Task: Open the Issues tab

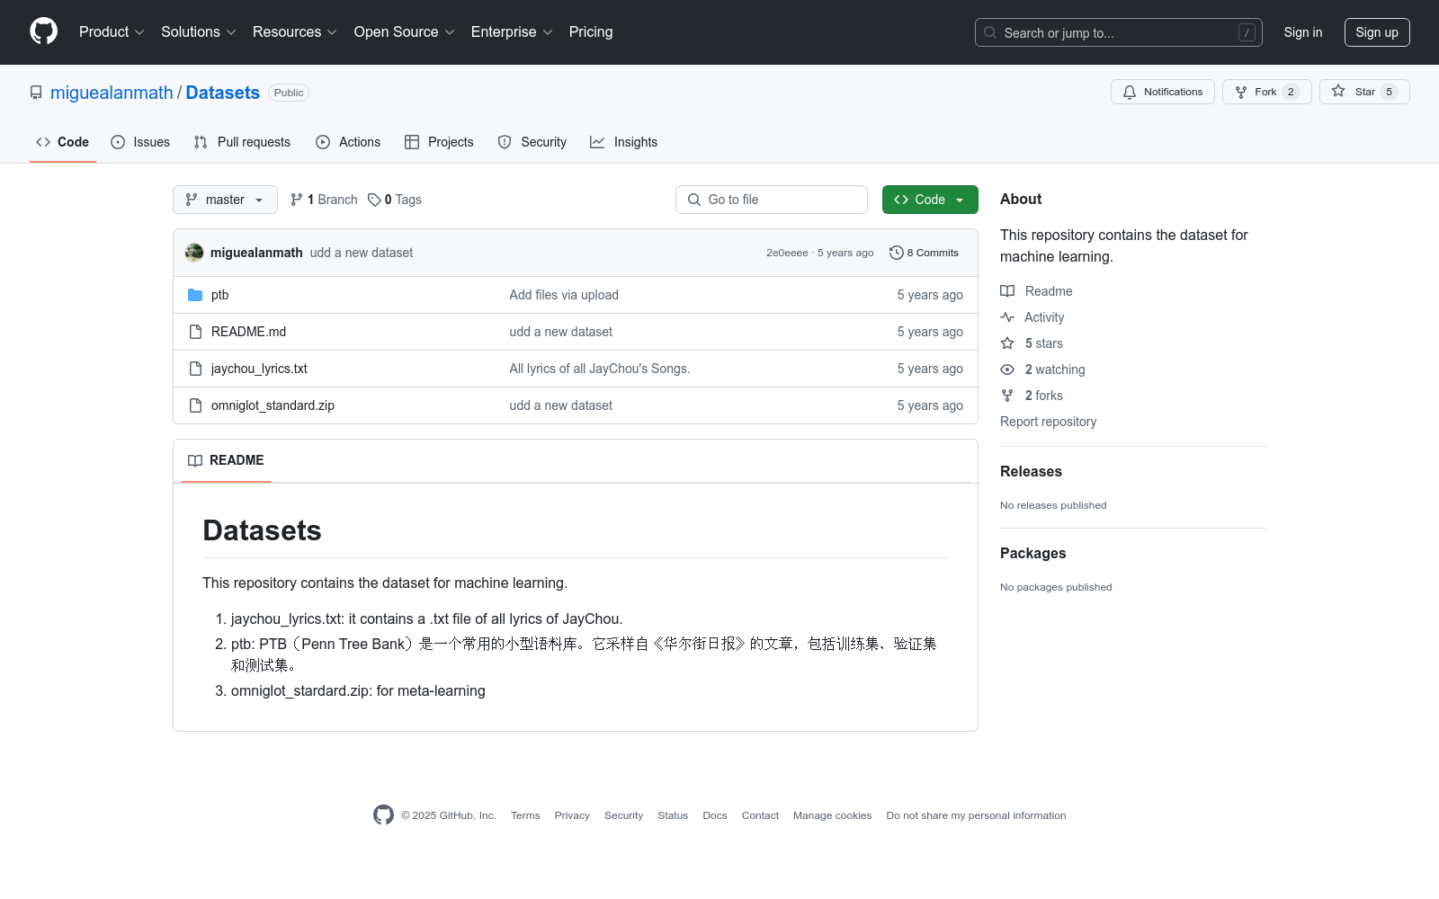Action: coord(140,142)
